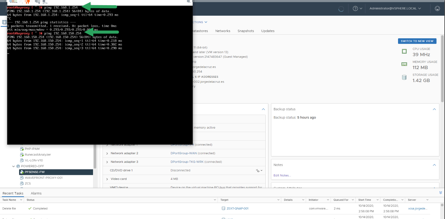The width and height of the screenshot is (445, 219).
Task: Click the CPU usage chip icon
Action: (x=404, y=52)
